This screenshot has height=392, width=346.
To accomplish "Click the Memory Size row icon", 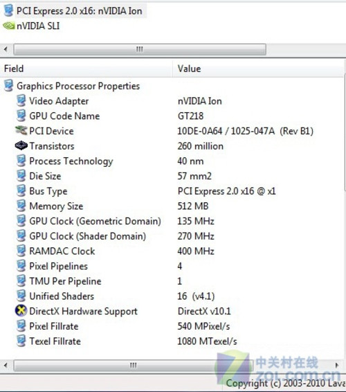I will (x=21, y=206).
